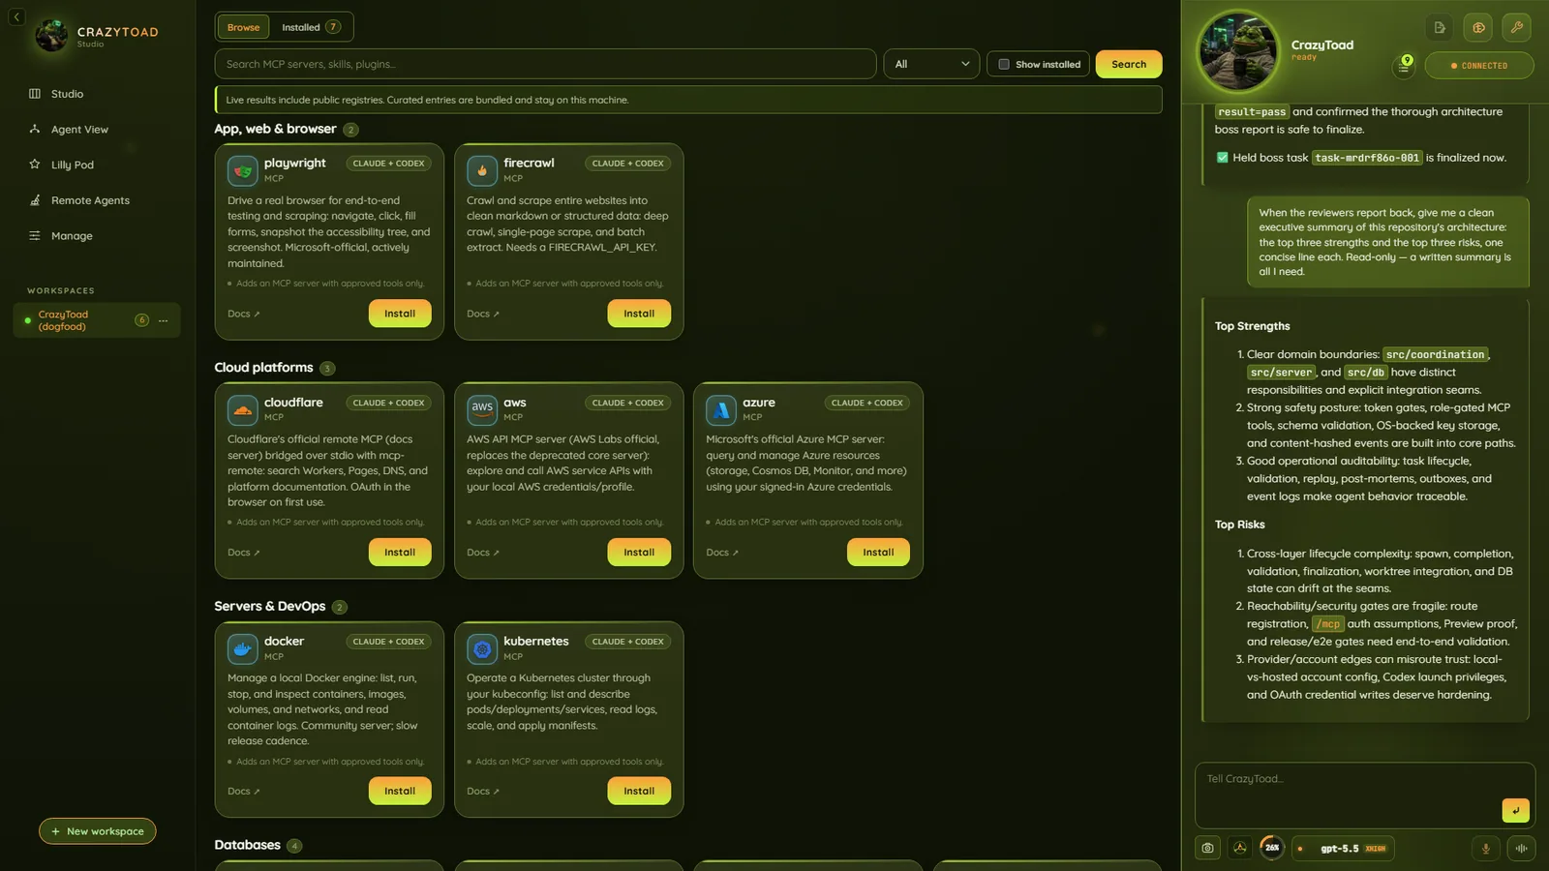
Task: Click the checked Held boss task checkbox
Action: click(1222, 158)
